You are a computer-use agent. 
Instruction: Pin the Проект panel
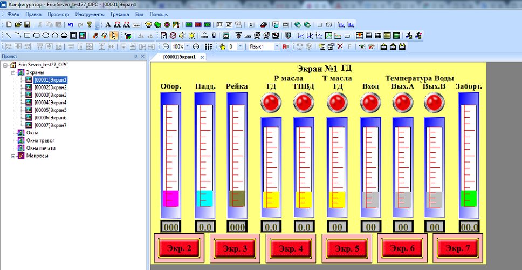(x=136, y=56)
